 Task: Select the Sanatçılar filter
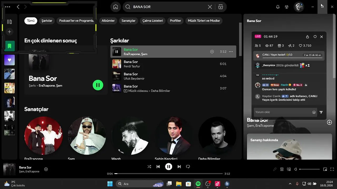pyautogui.click(x=128, y=21)
